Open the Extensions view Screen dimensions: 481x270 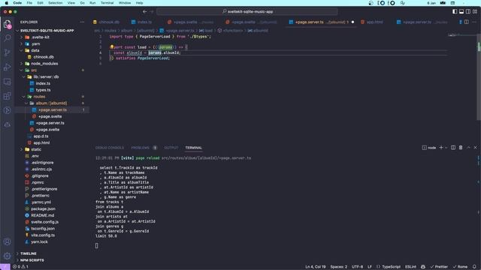click(7, 96)
